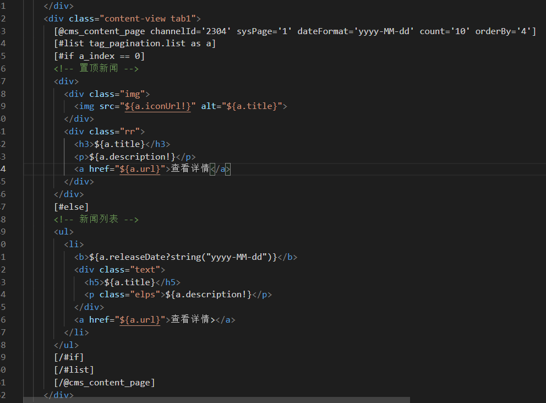546x403 pixels.
Task: Click the highlighted closing </a> tag
Action: (220, 169)
